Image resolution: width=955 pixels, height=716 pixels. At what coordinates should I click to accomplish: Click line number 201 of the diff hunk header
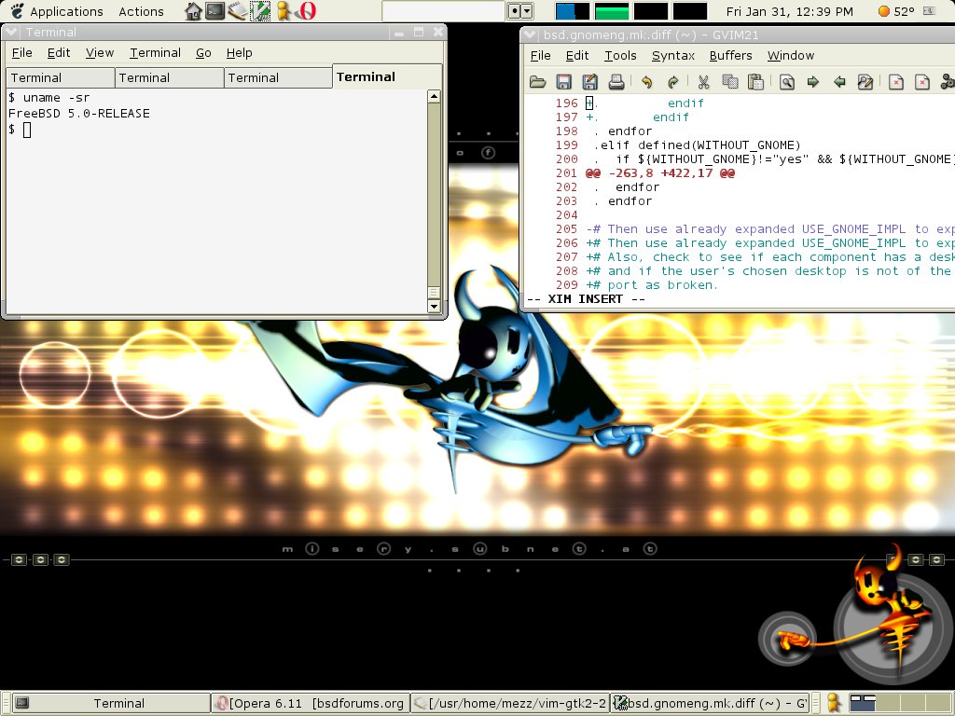tap(566, 173)
